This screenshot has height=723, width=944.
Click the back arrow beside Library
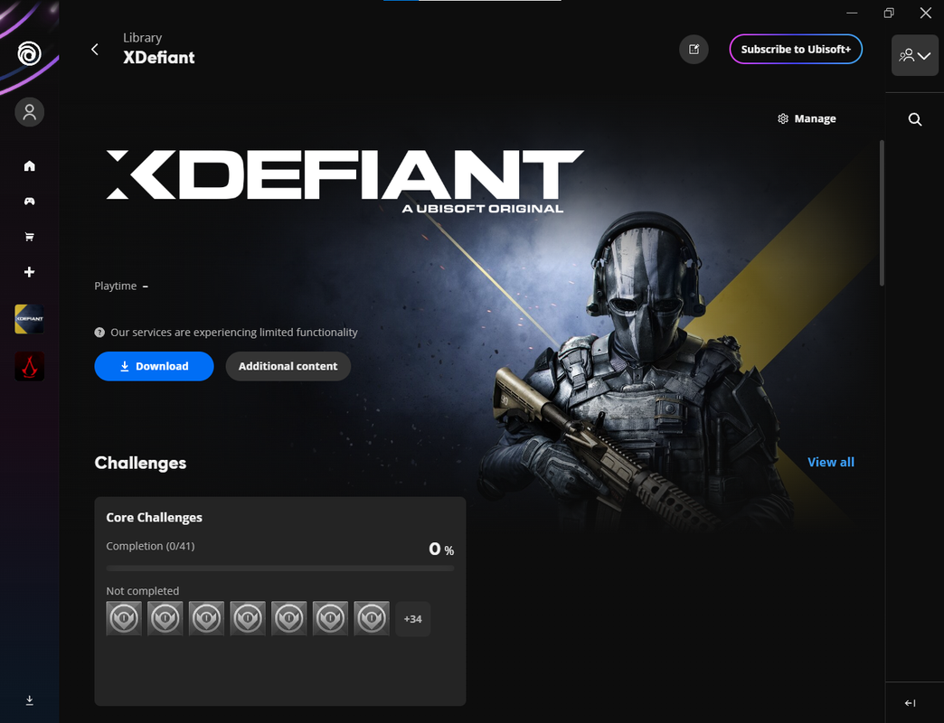point(95,50)
